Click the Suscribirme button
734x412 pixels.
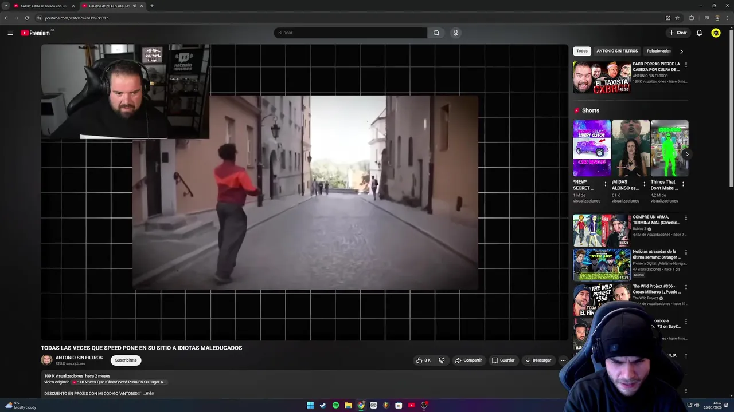coord(126,360)
